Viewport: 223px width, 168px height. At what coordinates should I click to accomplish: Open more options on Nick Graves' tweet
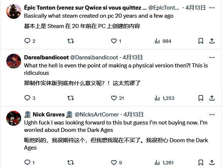coord(212,115)
